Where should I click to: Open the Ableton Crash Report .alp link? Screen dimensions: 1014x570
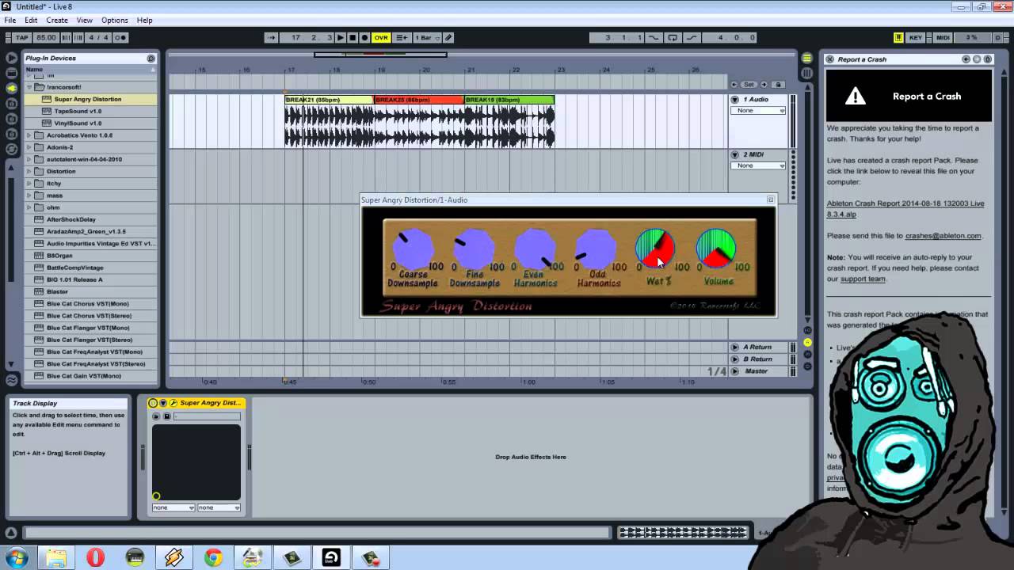pos(905,209)
